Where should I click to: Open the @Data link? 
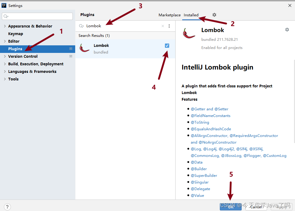coord(196,162)
